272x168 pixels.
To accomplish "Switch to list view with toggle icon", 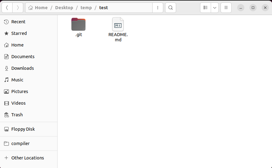I will [x=206, y=8].
